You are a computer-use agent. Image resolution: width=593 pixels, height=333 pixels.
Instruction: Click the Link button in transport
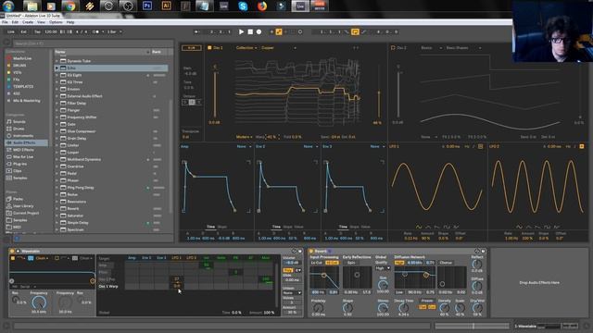click(x=11, y=32)
